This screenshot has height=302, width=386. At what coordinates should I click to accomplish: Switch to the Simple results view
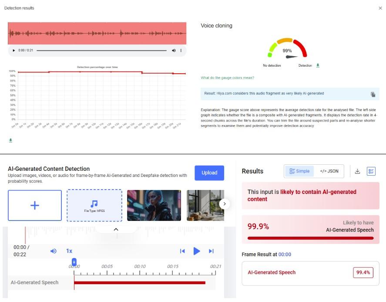click(299, 171)
